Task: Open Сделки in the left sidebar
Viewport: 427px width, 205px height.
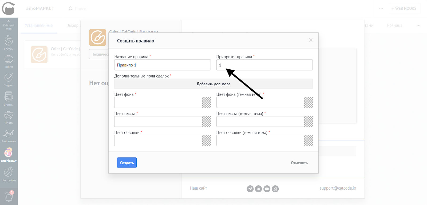Action: tap(9, 43)
